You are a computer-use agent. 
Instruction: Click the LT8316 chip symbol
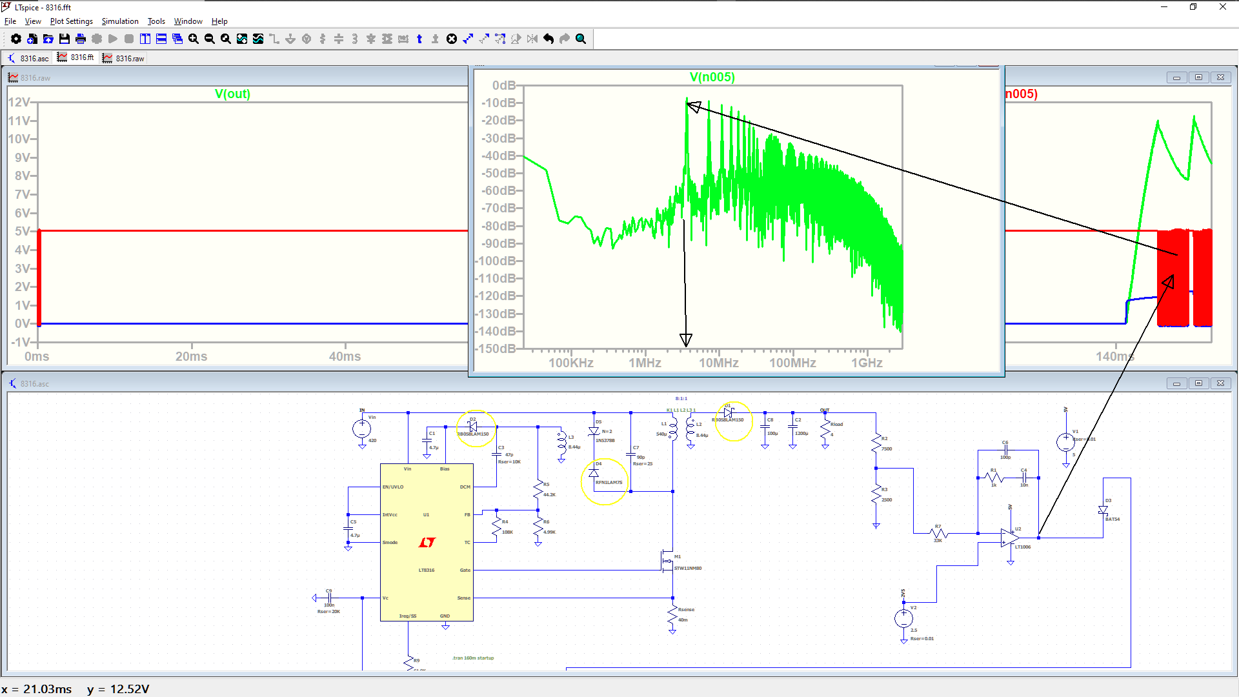[427, 542]
